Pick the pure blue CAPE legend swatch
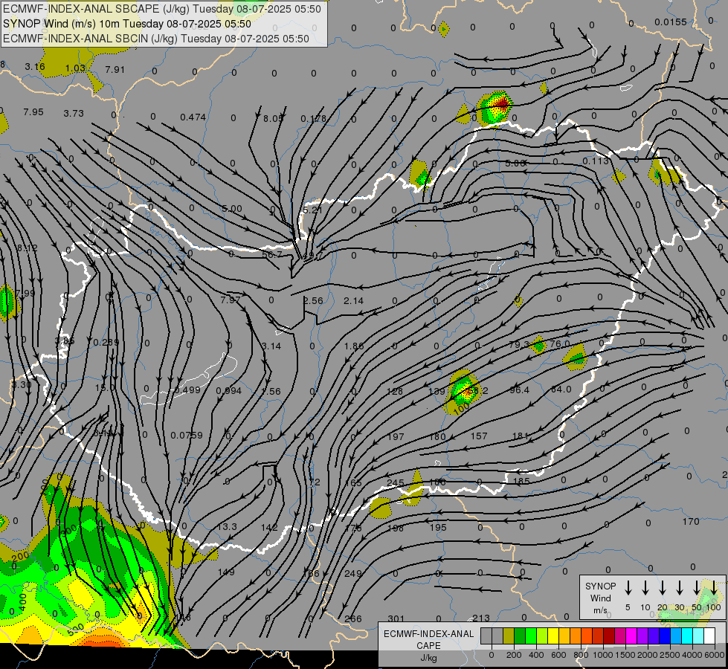 [x=665, y=636]
